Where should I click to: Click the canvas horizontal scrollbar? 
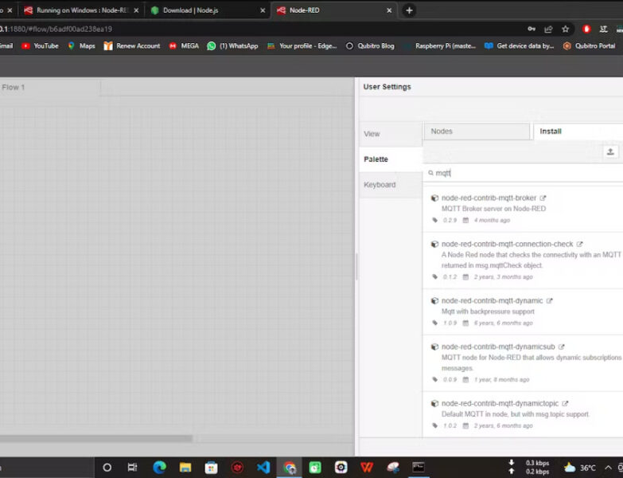[95, 438]
